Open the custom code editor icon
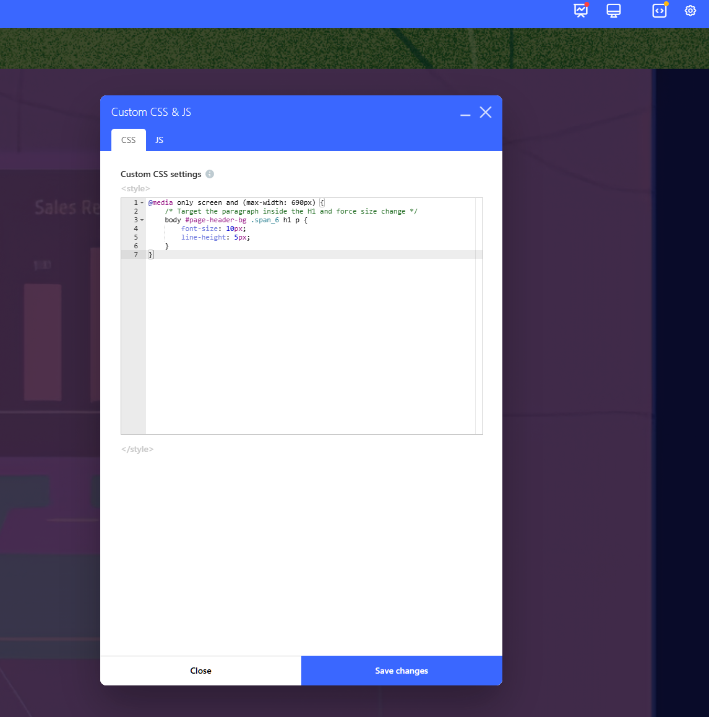Viewport: 709px width, 717px height. tap(660, 11)
